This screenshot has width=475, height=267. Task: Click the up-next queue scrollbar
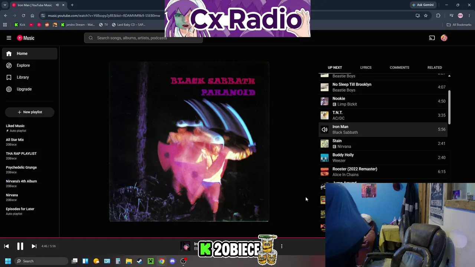tap(449, 108)
